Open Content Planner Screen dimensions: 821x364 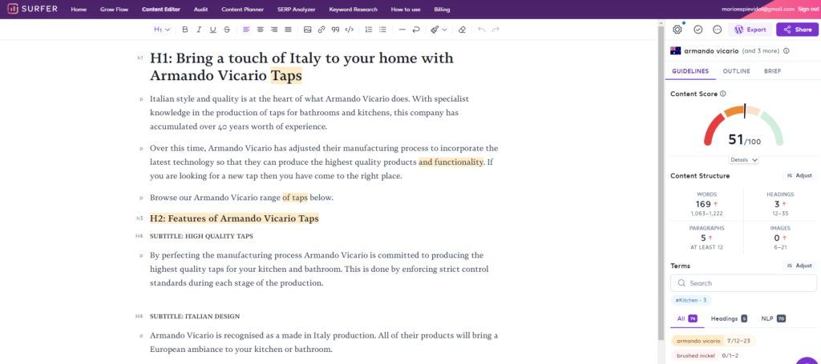(242, 10)
